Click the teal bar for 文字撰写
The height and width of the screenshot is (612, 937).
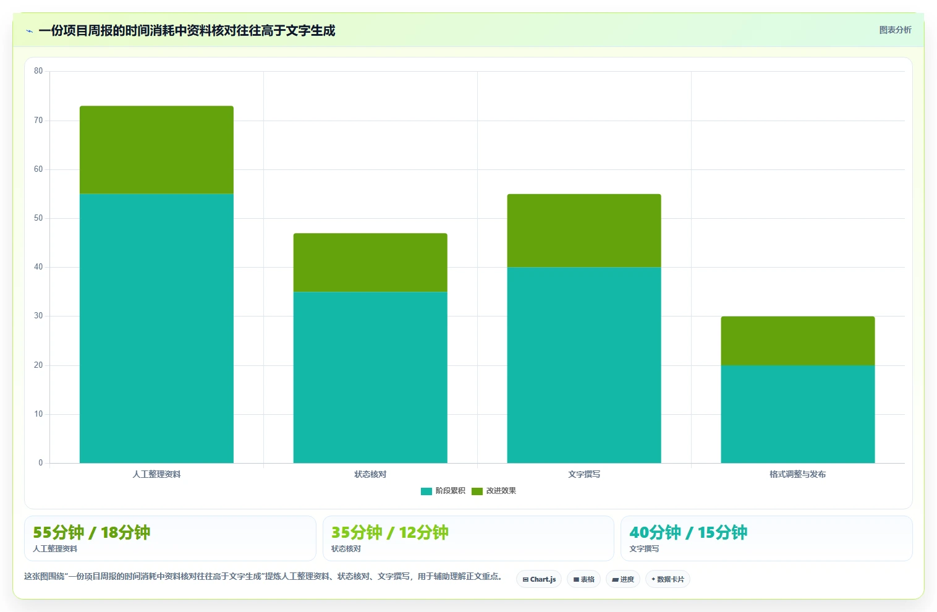tap(584, 365)
